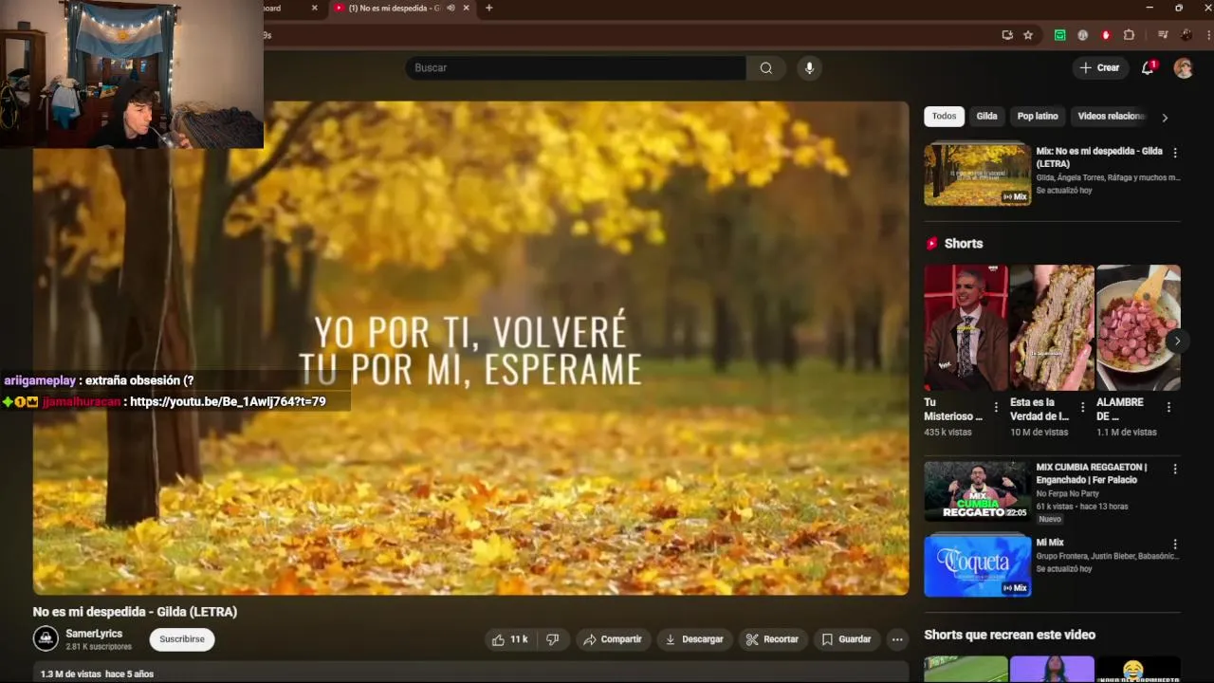This screenshot has height=683, width=1214.
Task: Click the YouTube search magnifier button
Action: 766,67
